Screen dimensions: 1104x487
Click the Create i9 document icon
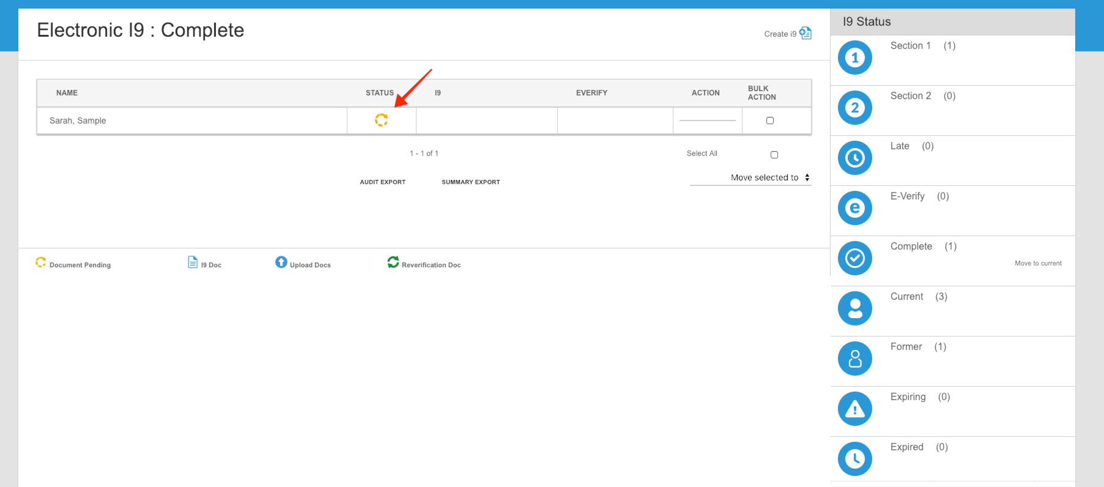coord(806,33)
